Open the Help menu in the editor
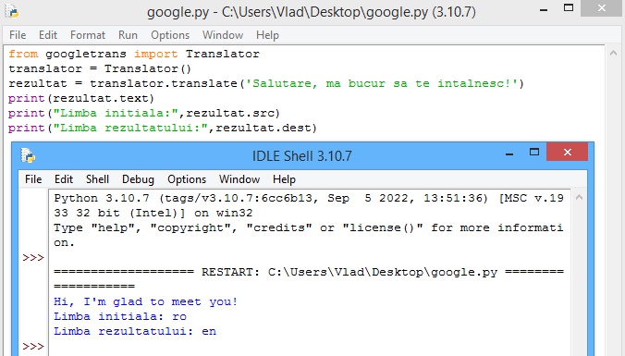Image resolution: width=625 pixels, height=356 pixels. pyautogui.click(x=267, y=35)
